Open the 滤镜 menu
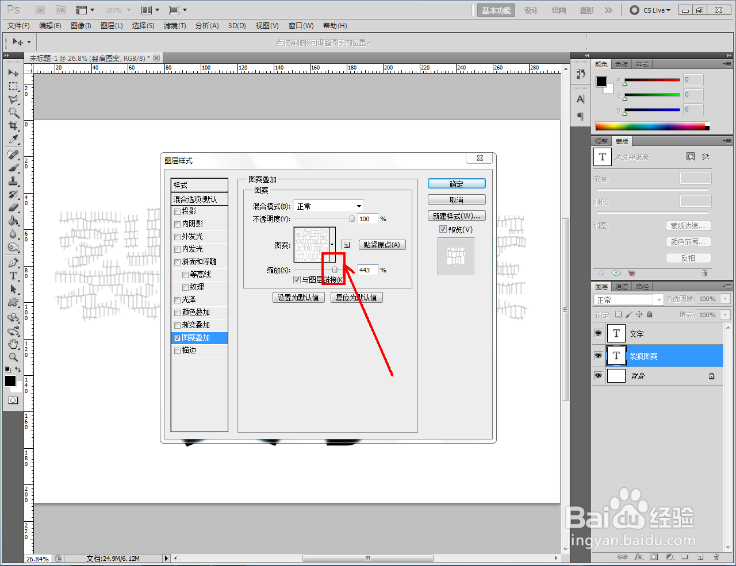 (x=174, y=25)
